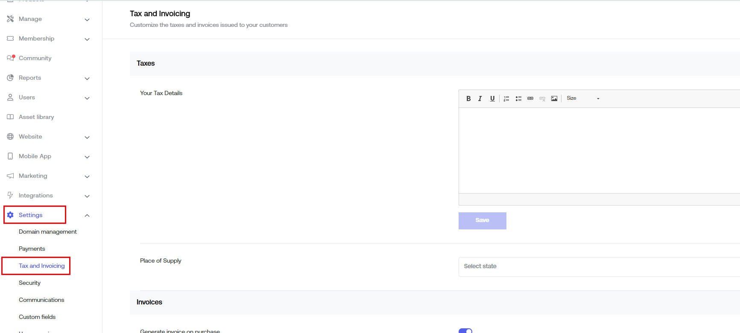Click the Save button under tax details
This screenshot has height=333, width=740.
tap(482, 220)
